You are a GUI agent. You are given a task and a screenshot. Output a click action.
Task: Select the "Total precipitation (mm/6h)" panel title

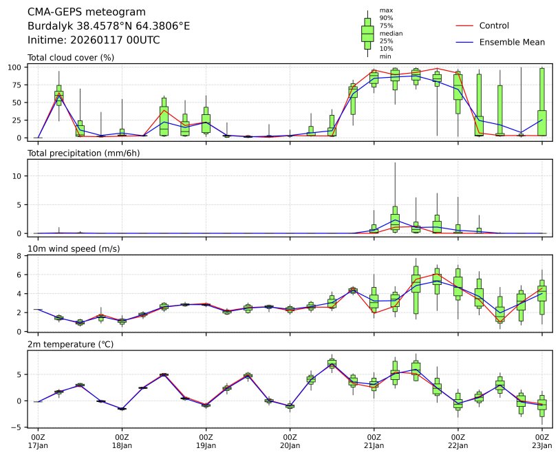[84, 153]
